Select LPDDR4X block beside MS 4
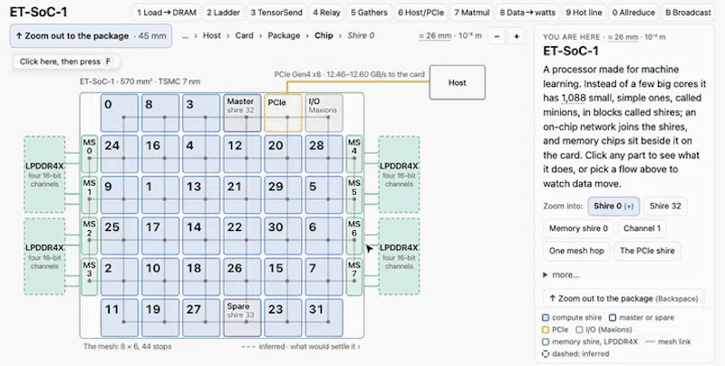Image resolution: width=725 pixels, height=366 pixels. click(399, 174)
